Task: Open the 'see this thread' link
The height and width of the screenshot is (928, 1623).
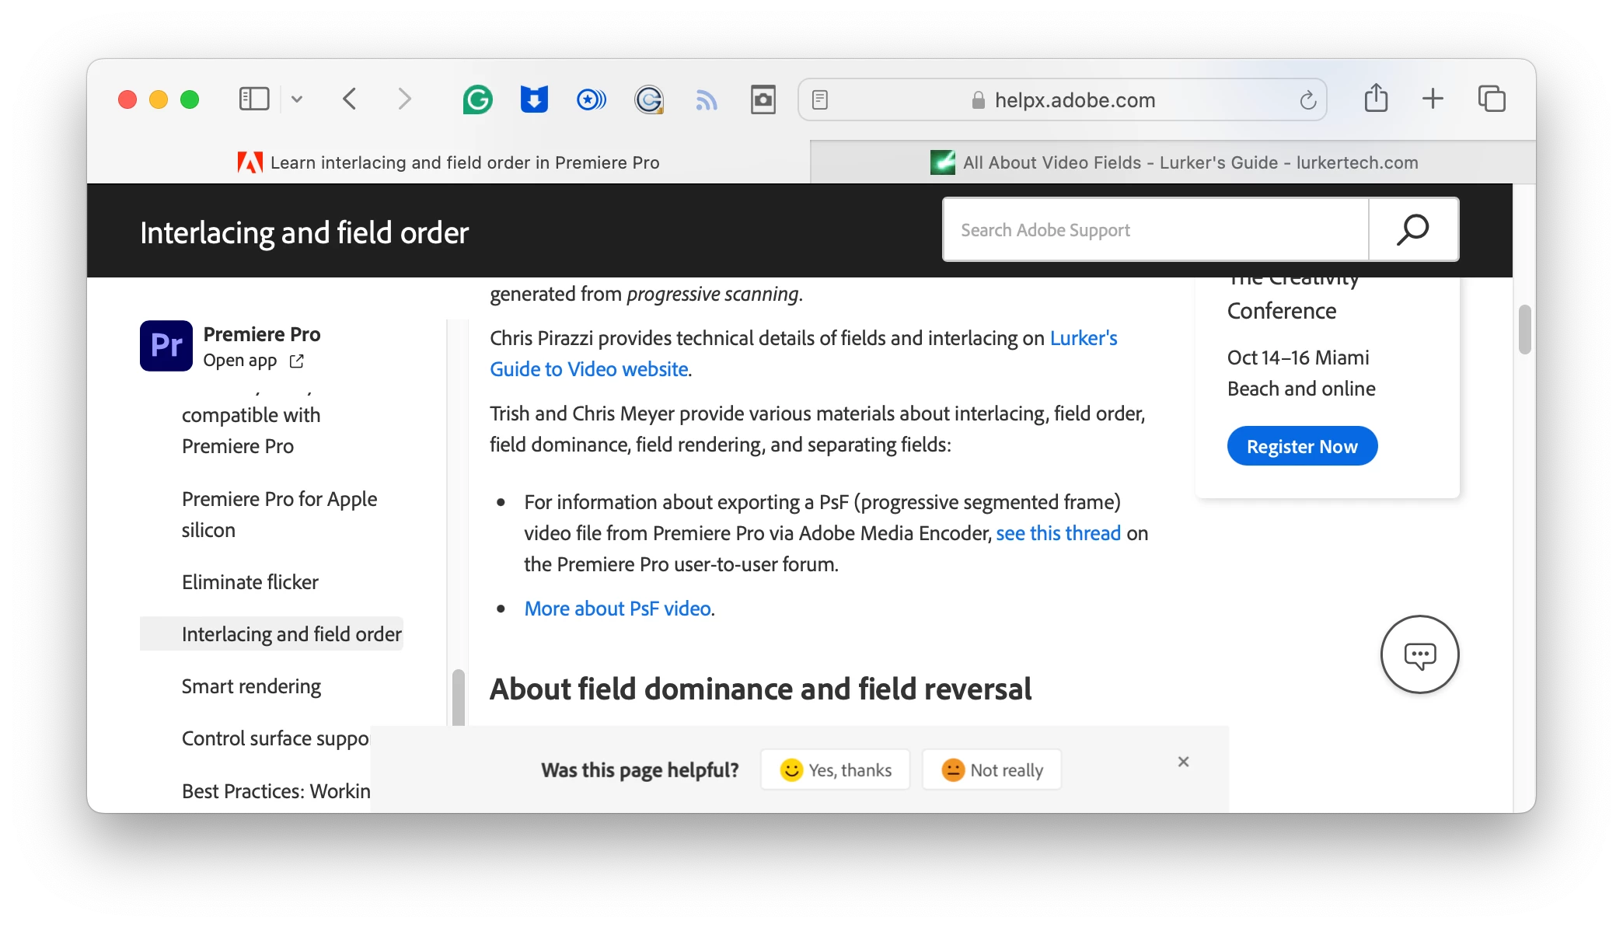Action: click(1058, 533)
